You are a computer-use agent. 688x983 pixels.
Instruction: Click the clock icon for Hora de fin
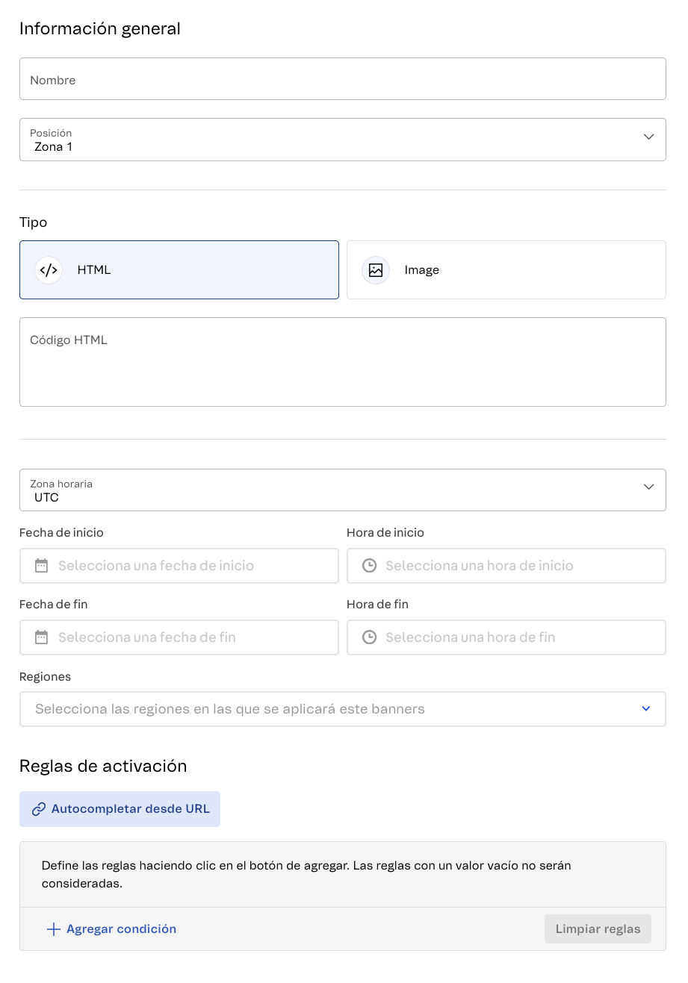(368, 637)
